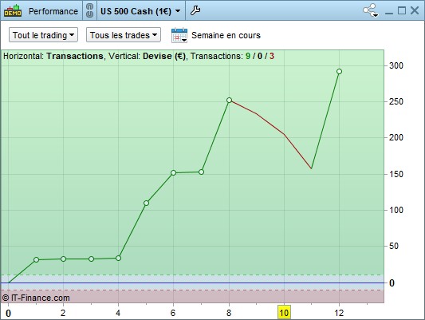Select the data point at transaction 6

174,172
